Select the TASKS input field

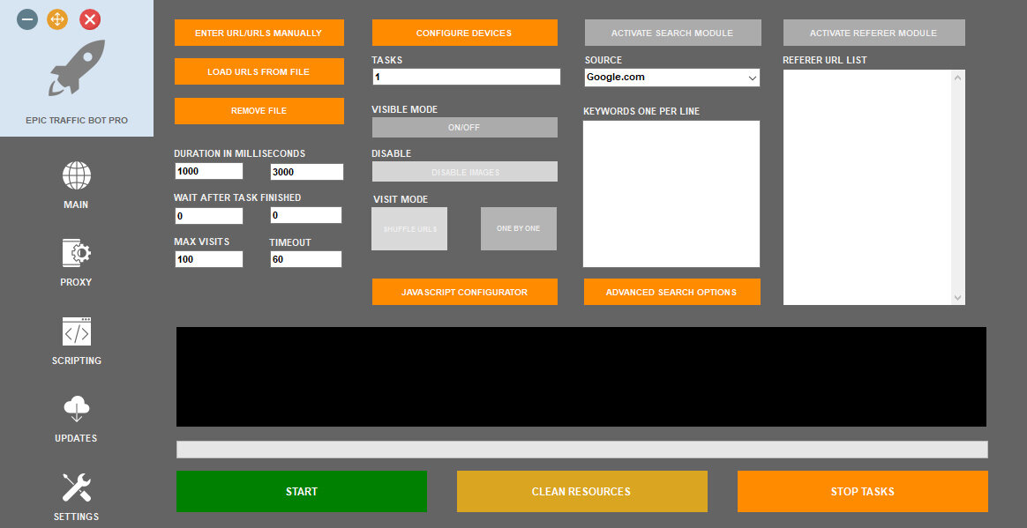tap(466, 77)
